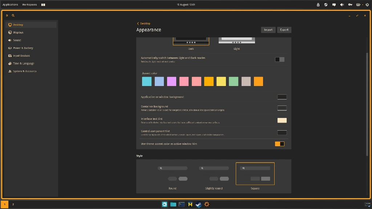Viewport: 372px width, 209px height.
Task: Open the Settings toggle app in dock
Action: pyautogui.click(x=165, y=204)
